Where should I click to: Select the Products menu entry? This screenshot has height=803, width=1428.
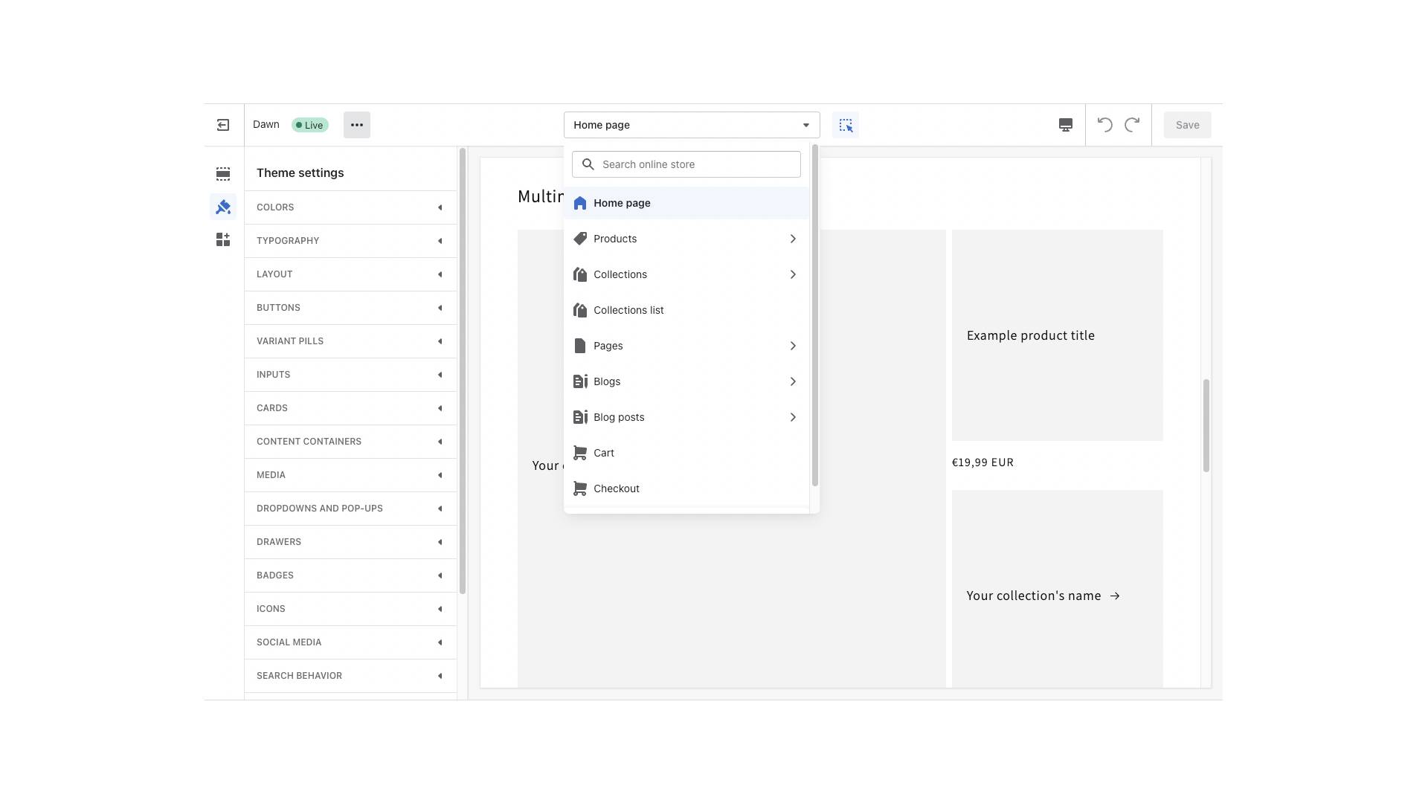[x=686, y=239]
